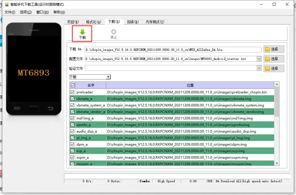
Task: Switch to the 格式化 tab
Action: point(93,22)
